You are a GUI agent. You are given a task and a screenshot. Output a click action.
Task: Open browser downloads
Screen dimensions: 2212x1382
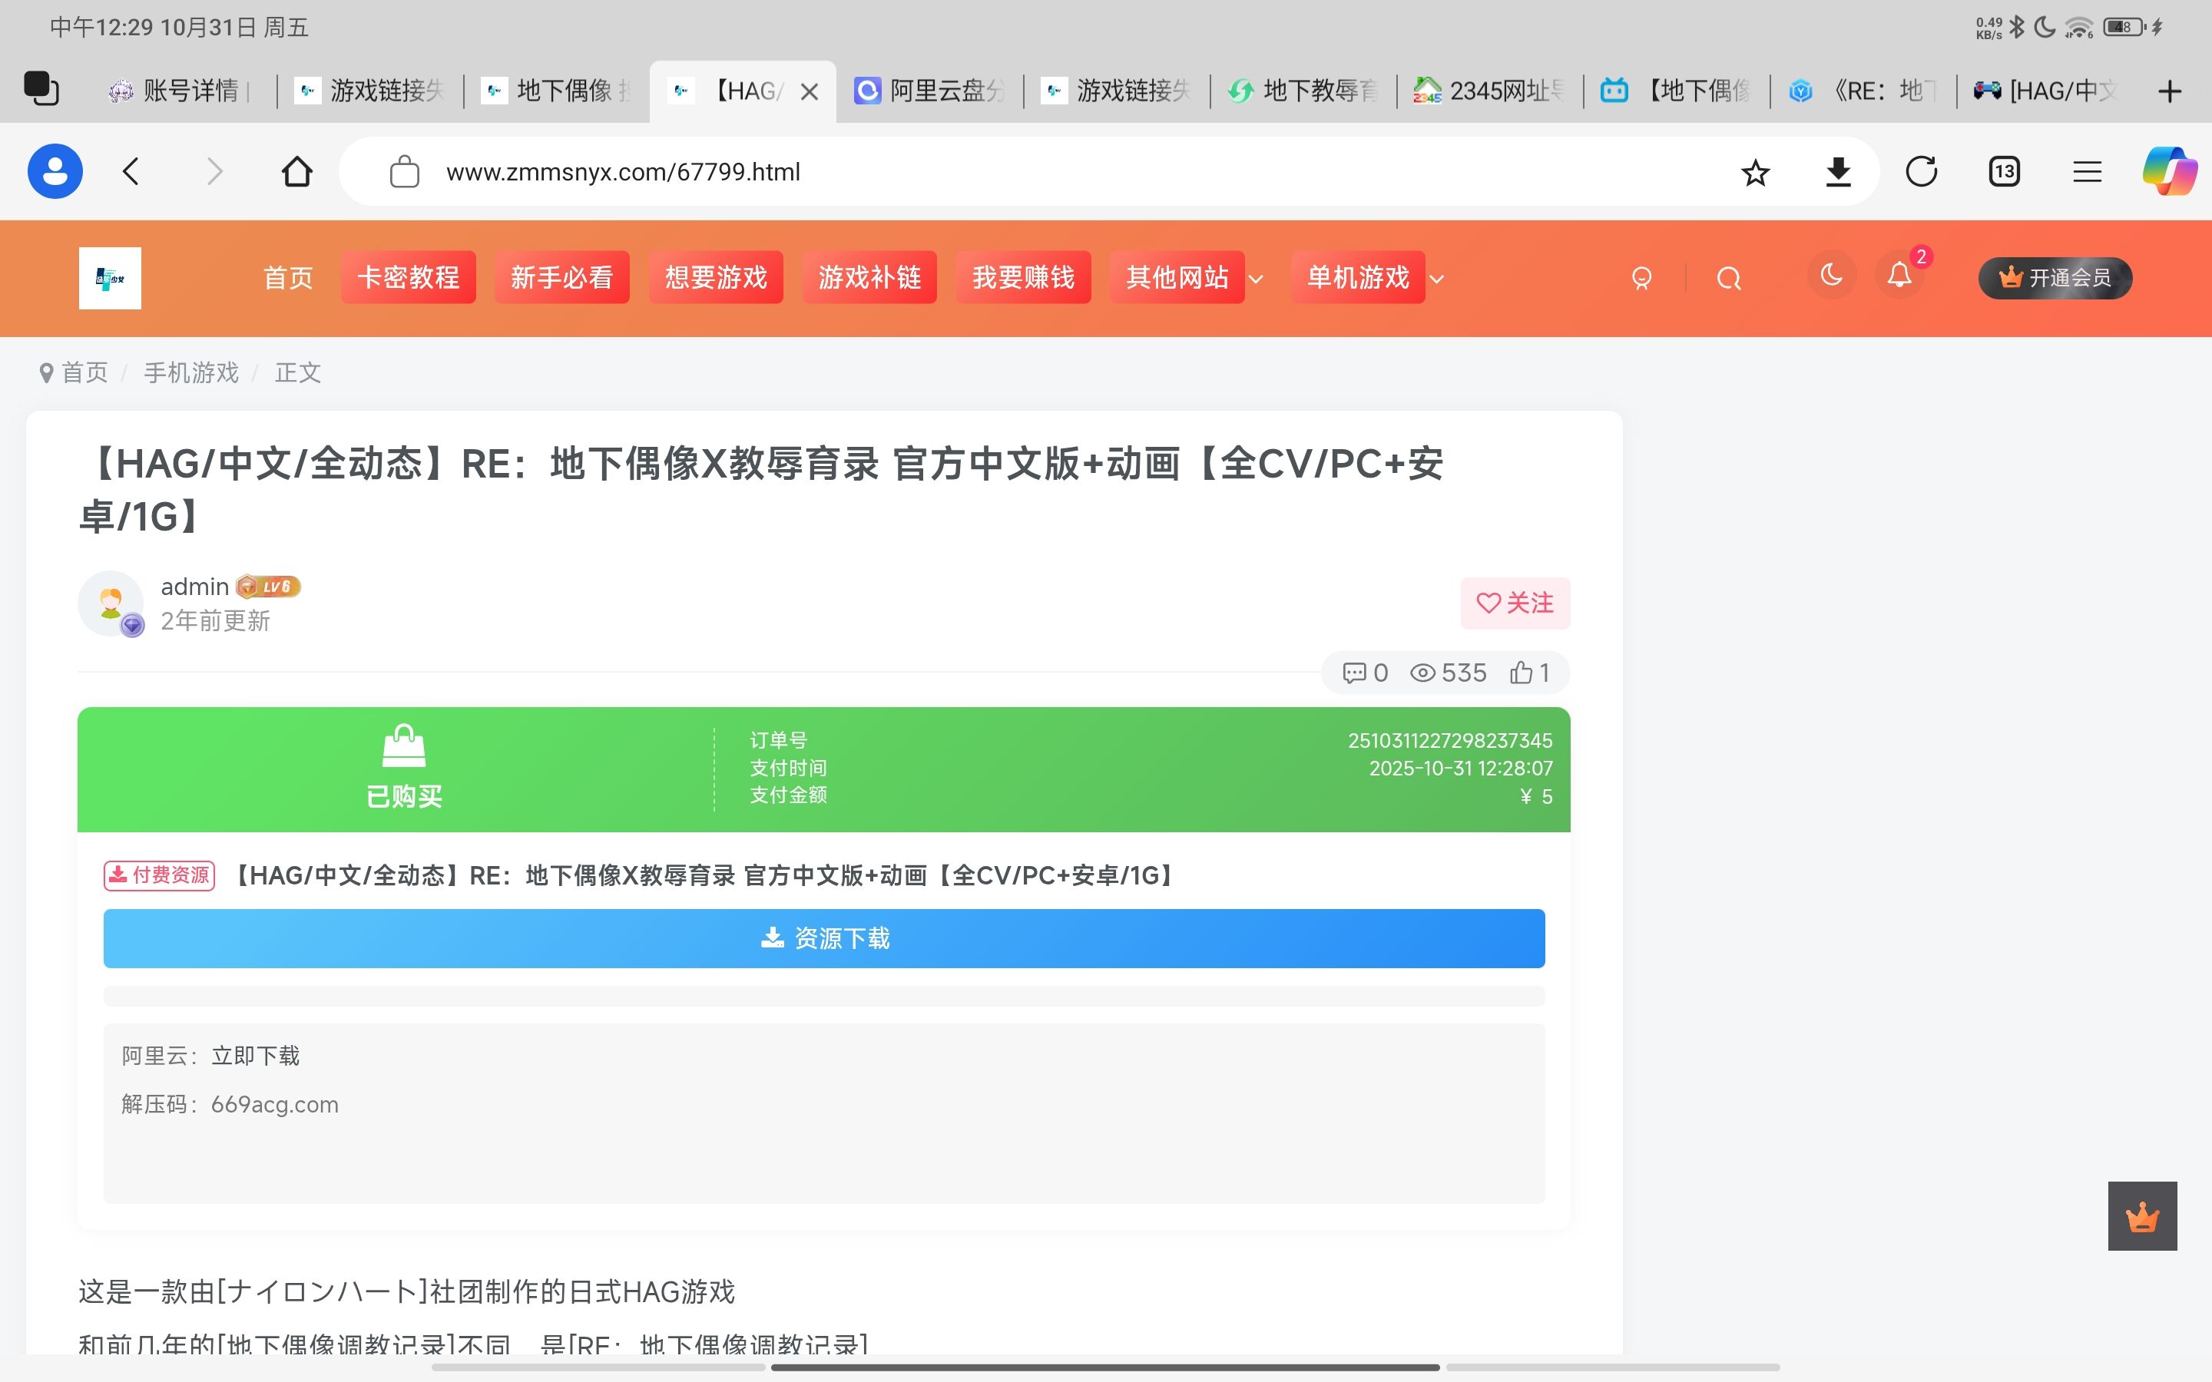coord(1837,171)
